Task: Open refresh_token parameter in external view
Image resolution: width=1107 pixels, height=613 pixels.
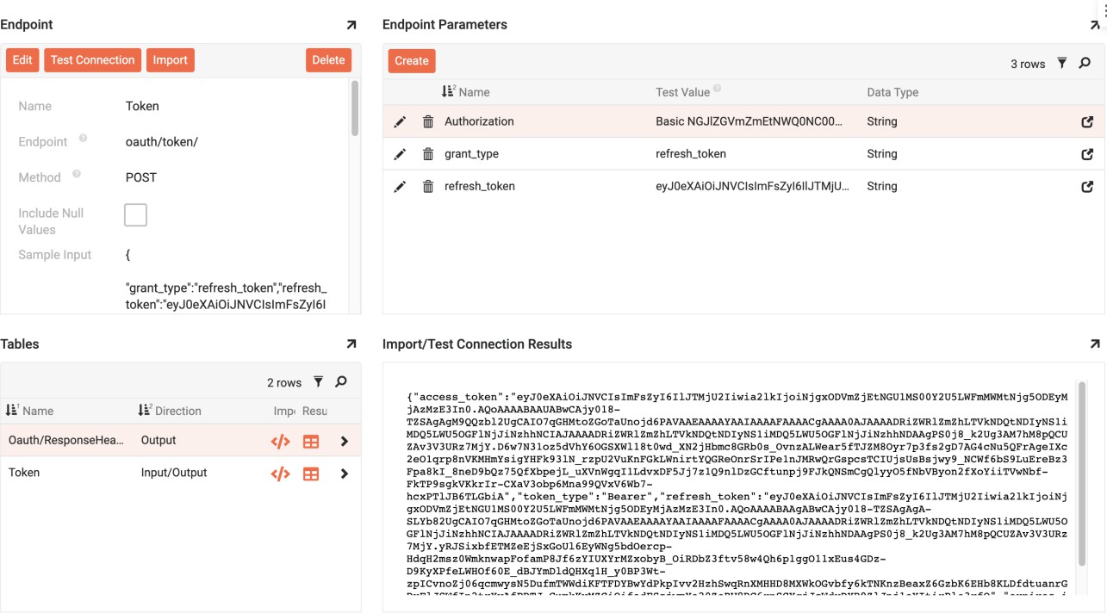Action: click(x=1087, y=187)
